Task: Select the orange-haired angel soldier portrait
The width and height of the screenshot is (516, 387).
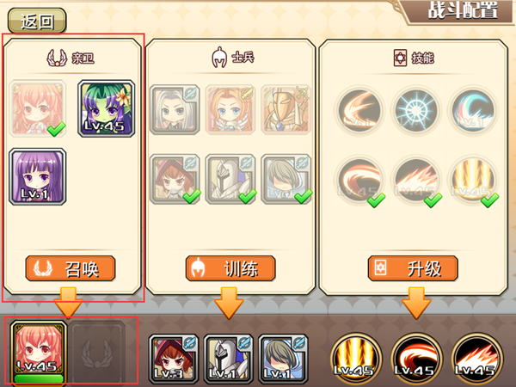Action: [230, 109]
